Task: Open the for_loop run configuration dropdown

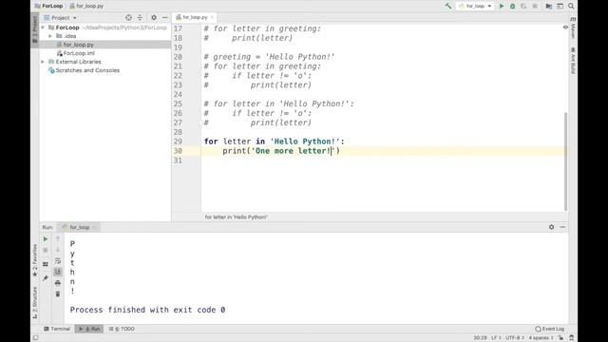Action: pos(475,6)
